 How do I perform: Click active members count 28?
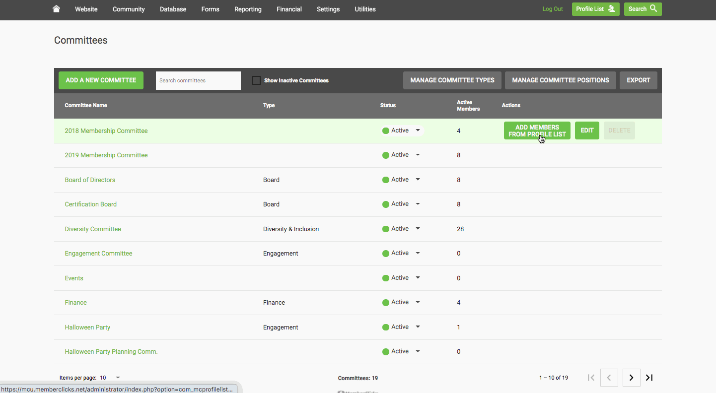coord(460,229)
